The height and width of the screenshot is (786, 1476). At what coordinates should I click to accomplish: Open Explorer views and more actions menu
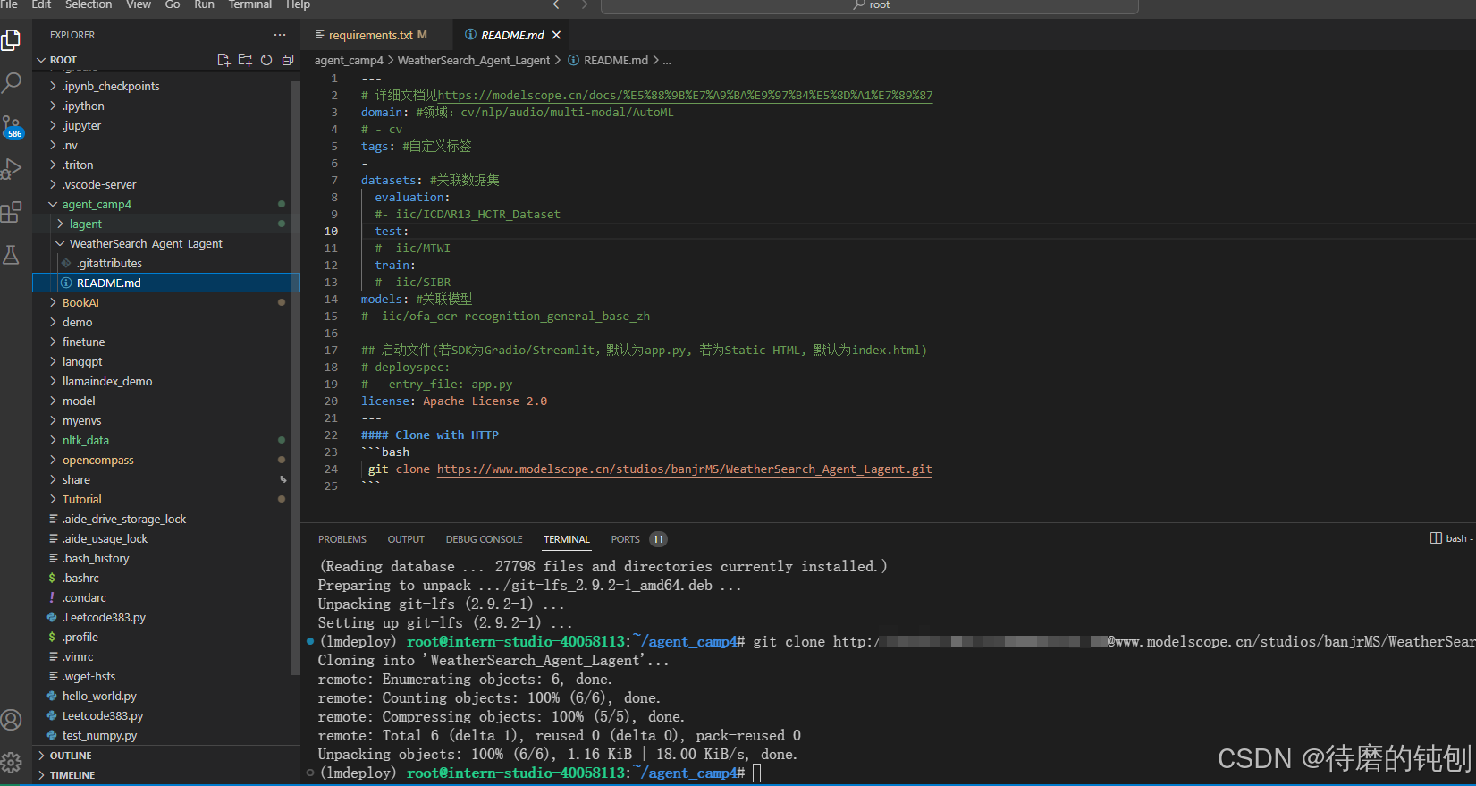pos(280,35)
